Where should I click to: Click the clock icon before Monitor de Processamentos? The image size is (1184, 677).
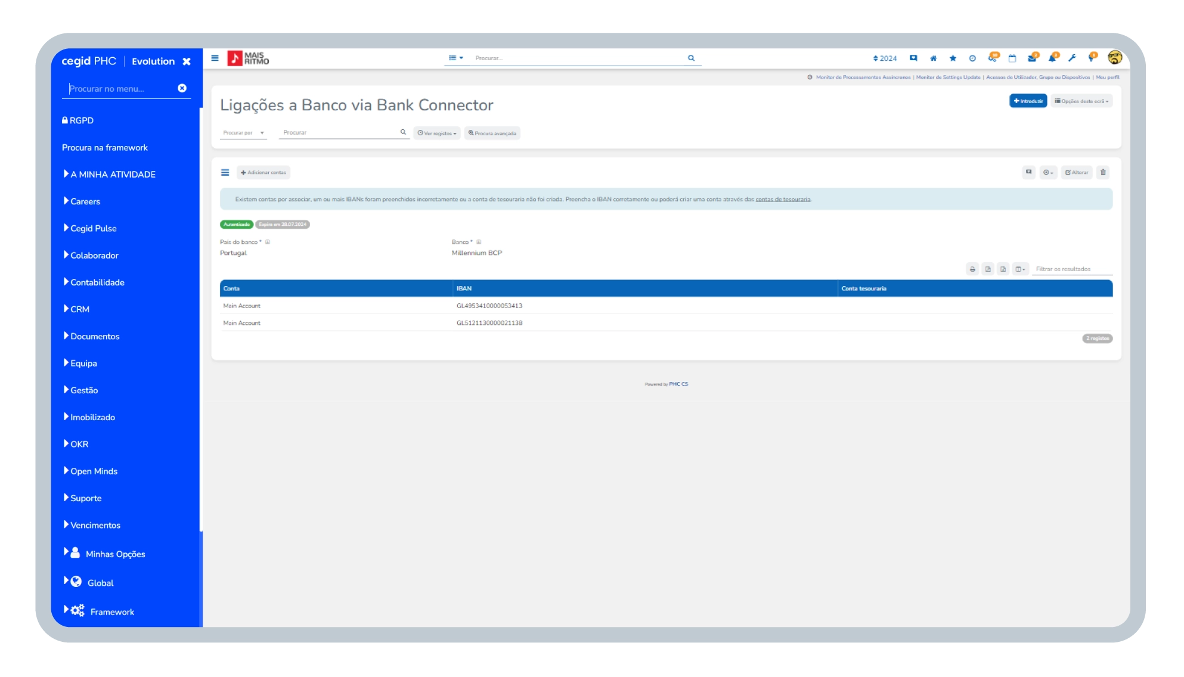pos(810,77)
